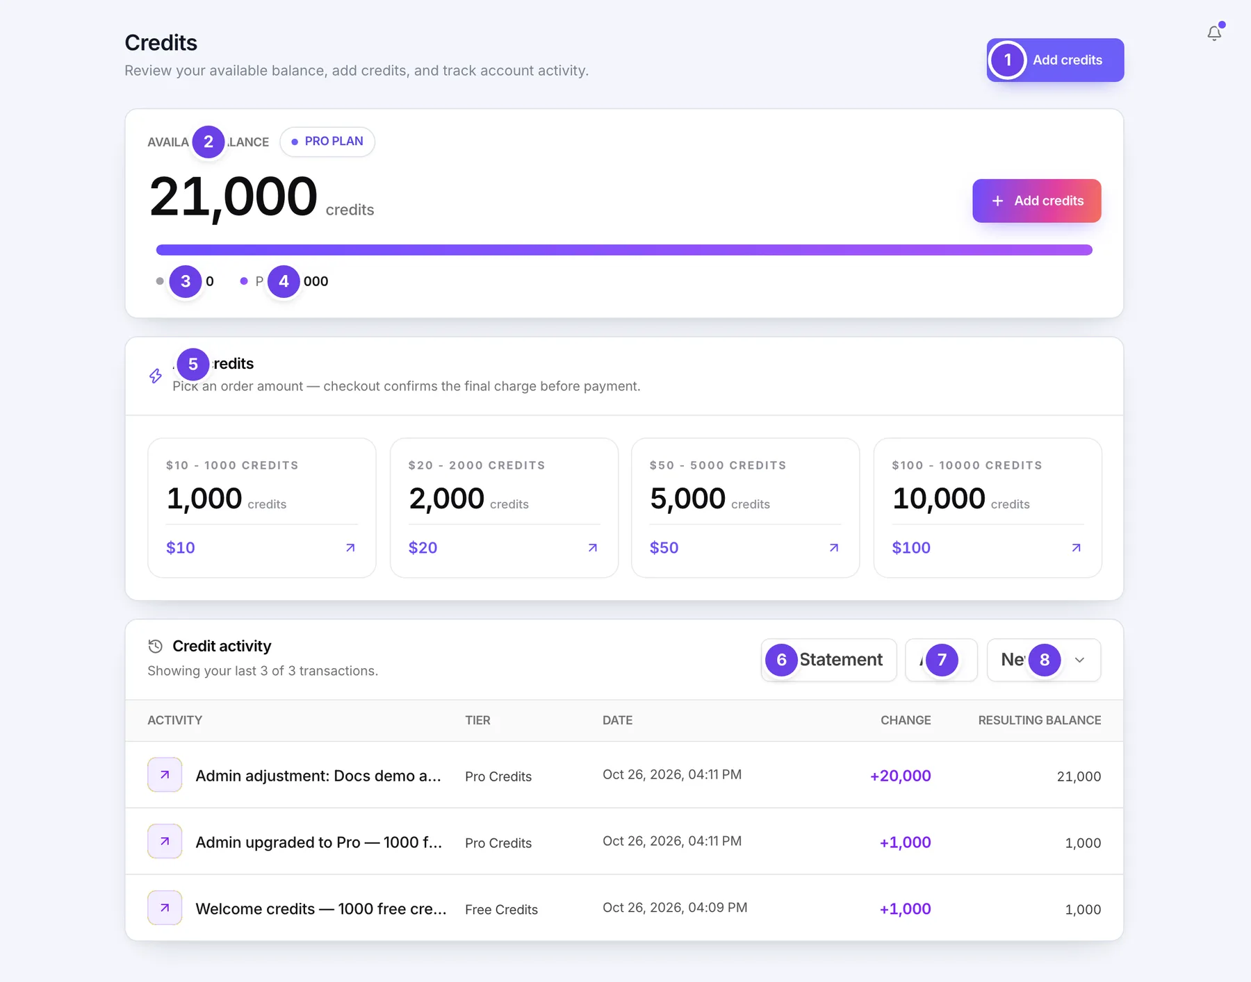Screen dimensions: 1251x982
Task: Click the arrow icon in the $10 package card
Action: [x=350, y=548]
